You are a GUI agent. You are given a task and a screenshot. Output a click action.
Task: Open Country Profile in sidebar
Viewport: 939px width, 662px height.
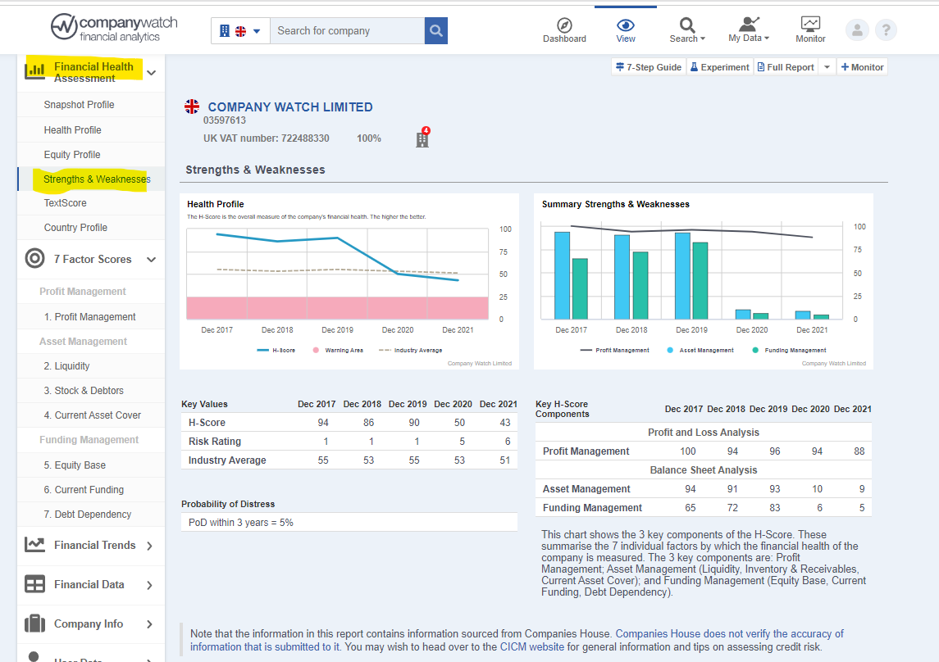75,227
